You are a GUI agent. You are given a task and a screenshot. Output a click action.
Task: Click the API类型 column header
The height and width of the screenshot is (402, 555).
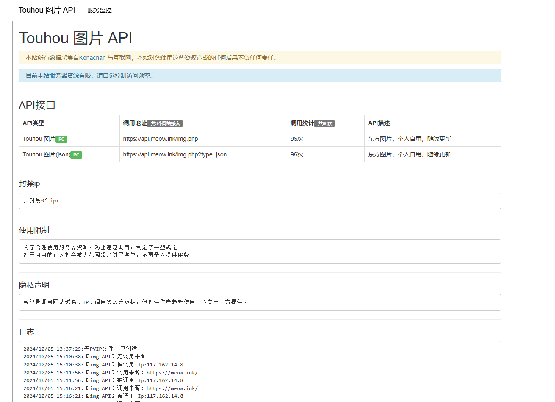(33, 123)
